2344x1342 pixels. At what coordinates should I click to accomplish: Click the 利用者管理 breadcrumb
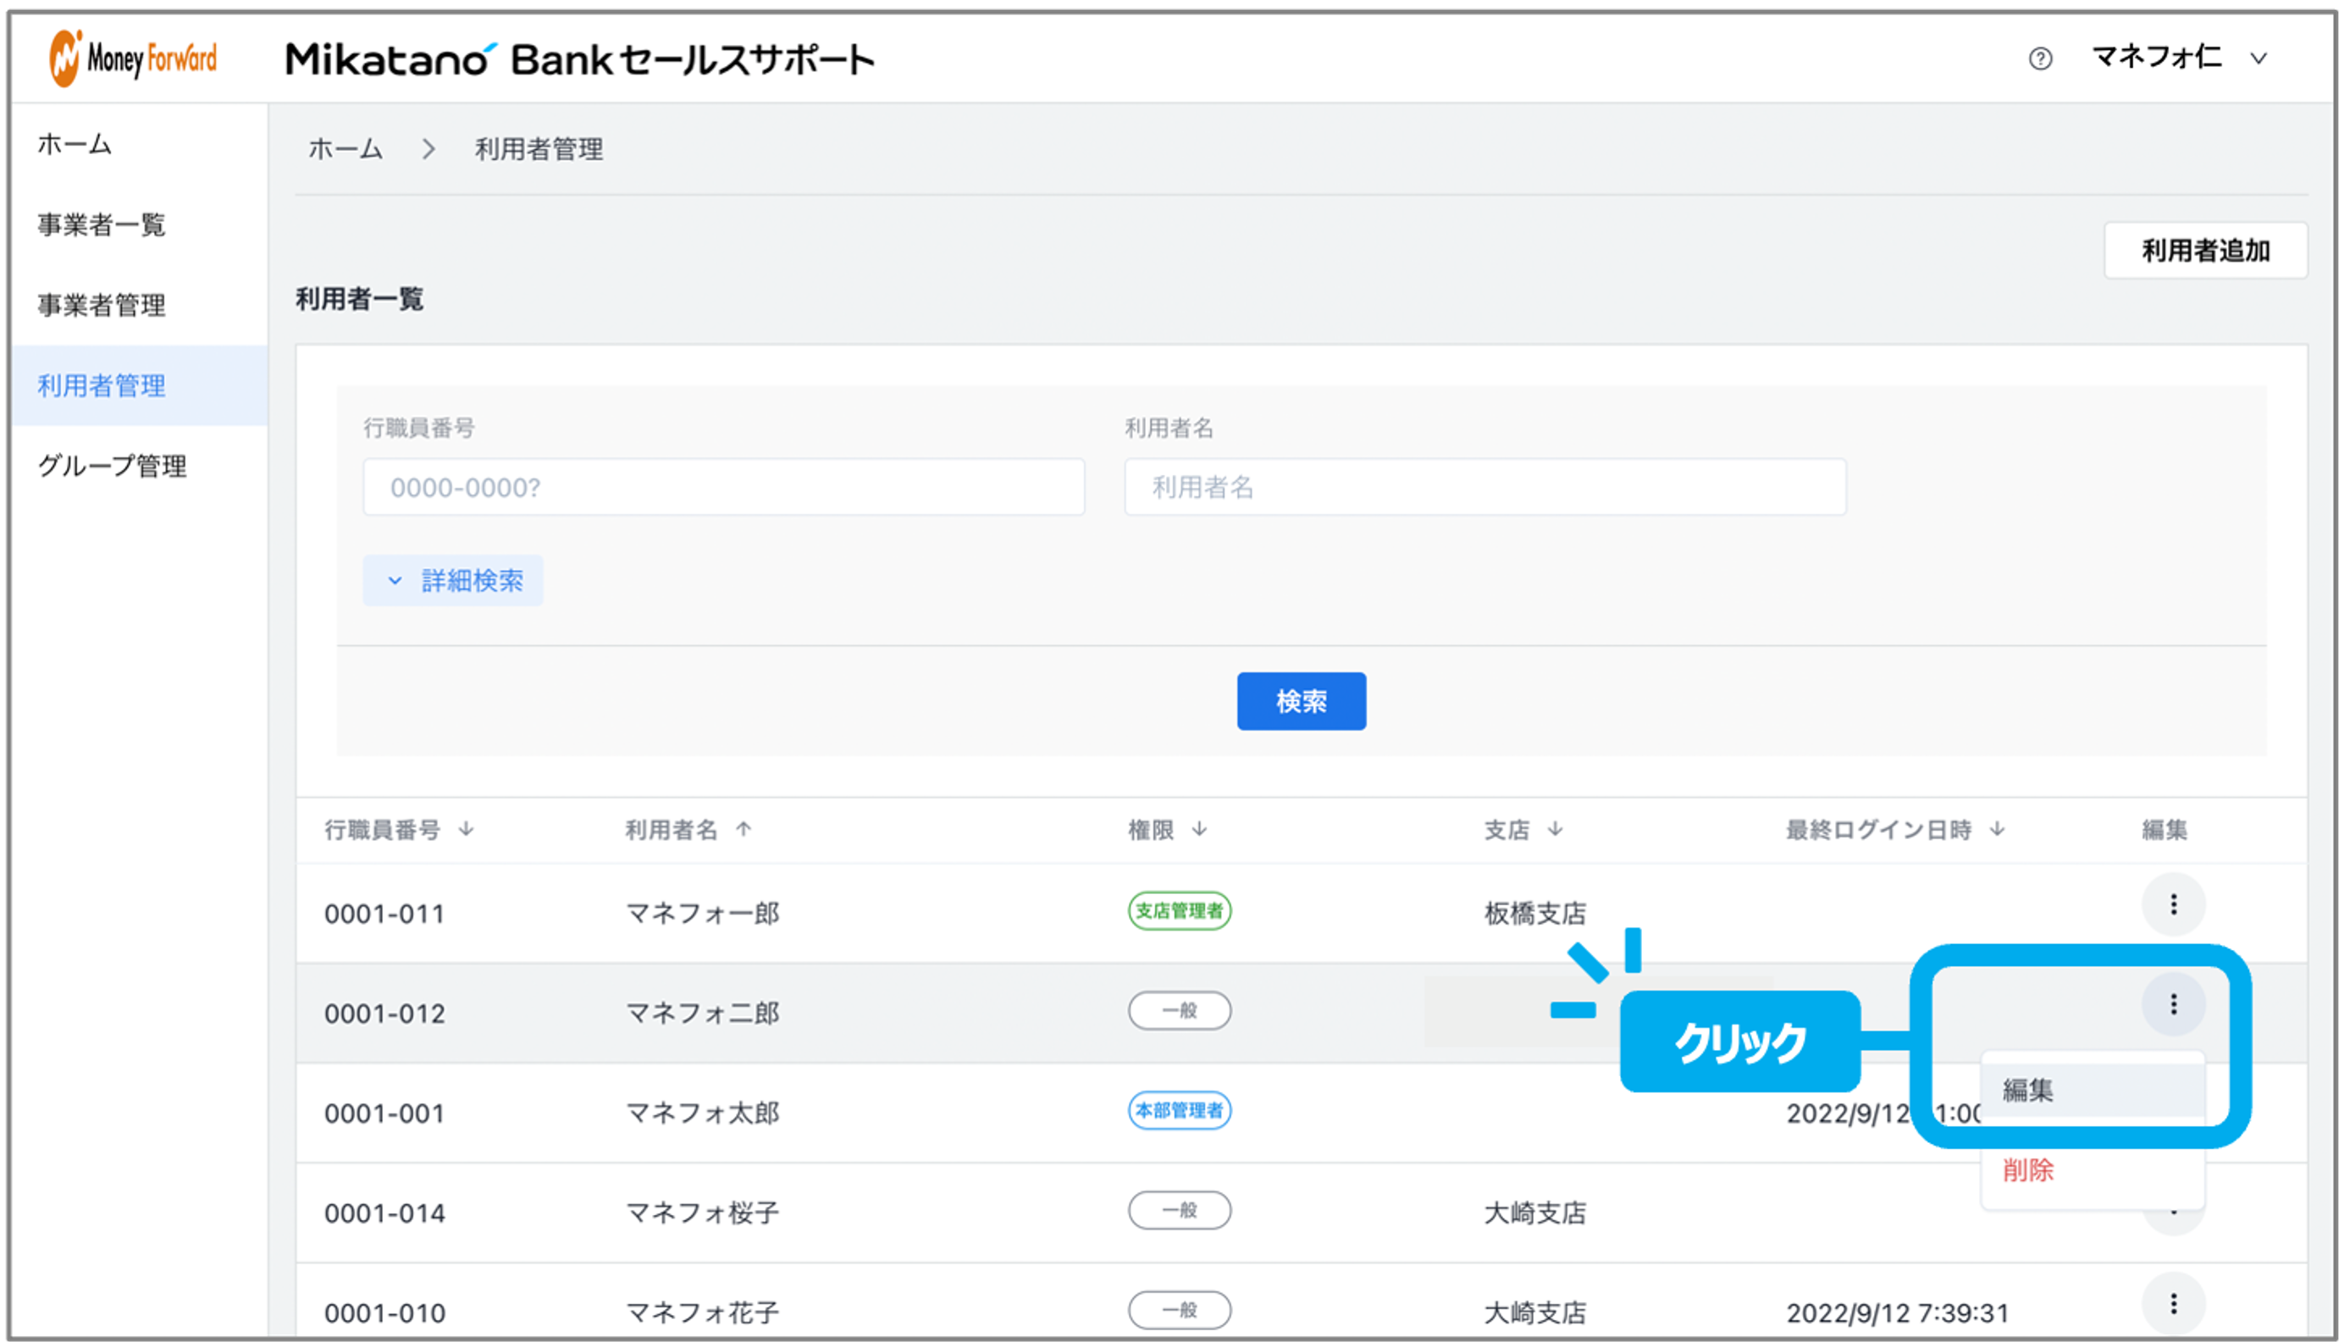(x=539, y=148)
